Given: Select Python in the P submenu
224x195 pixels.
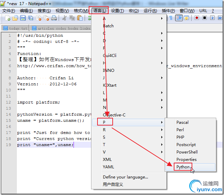Looking at the screenshot, I should 190,167.
